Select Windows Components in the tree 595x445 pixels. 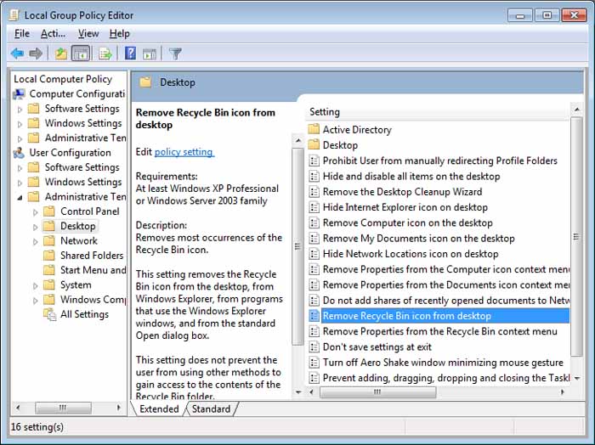pos(93,300)
